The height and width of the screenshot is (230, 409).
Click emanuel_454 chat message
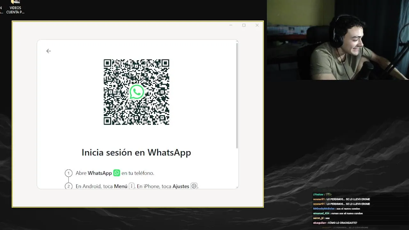(x=338, y=213)
